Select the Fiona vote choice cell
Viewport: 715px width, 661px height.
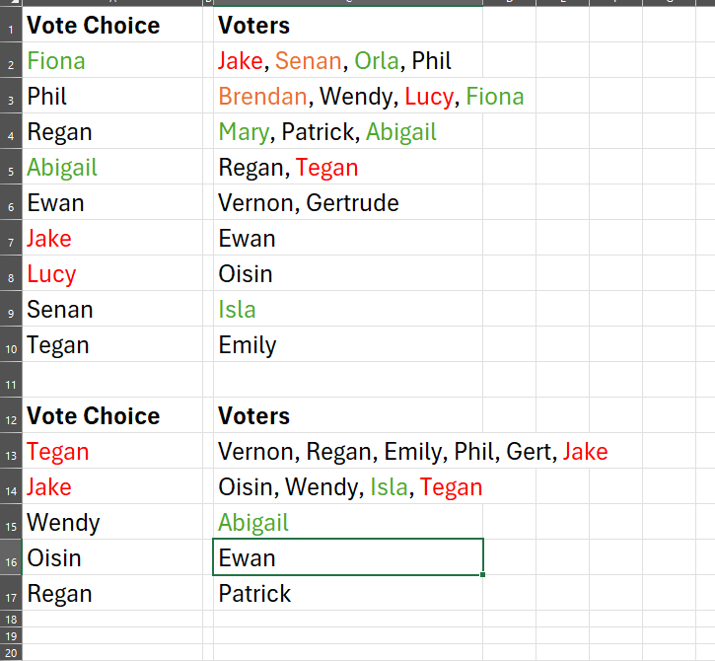coord(112,60)
